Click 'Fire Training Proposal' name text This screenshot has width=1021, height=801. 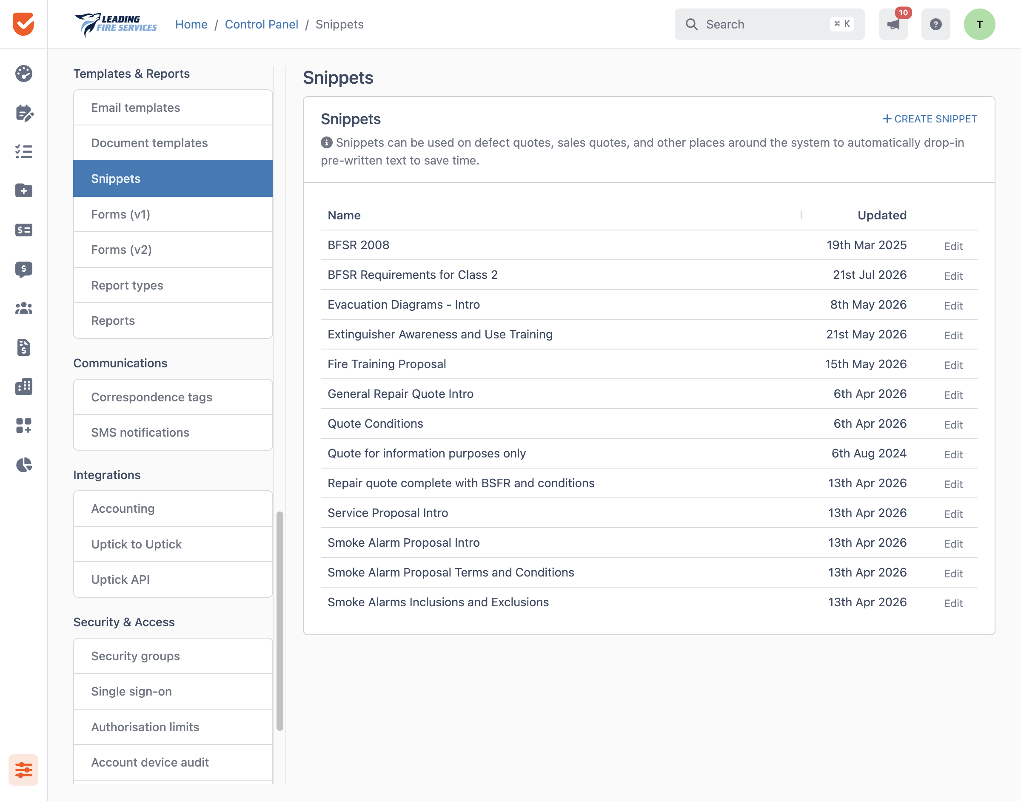coord(387,364)
